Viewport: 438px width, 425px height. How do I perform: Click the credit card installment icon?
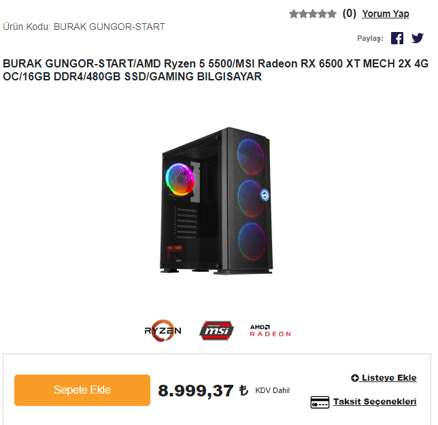click(x=320, y=402)
